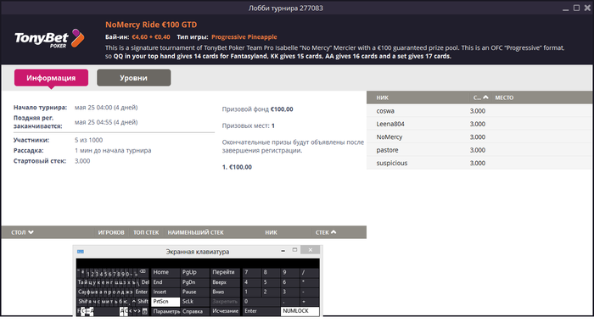Tap numpad 7 on on-screen keyboard
This screenshot has height=334, width=594.
click(251, 272)
